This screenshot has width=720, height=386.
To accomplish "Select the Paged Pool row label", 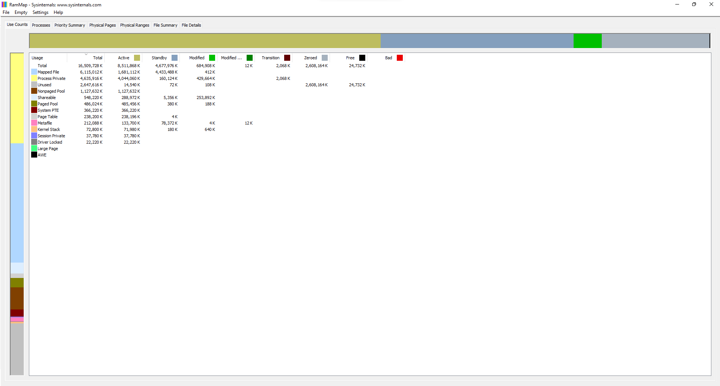I will point(48,104).
